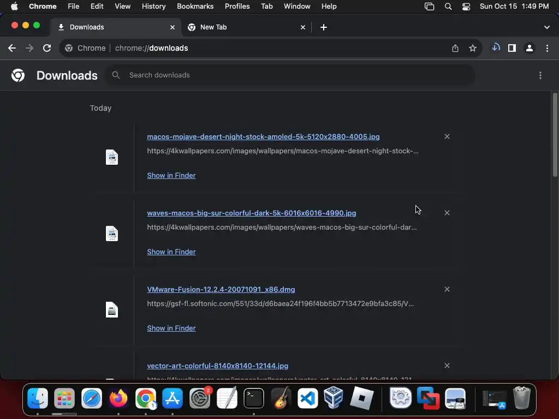This screenshot has width=559, height=419.
Task: Open the Apple menu
Action: 14,7
